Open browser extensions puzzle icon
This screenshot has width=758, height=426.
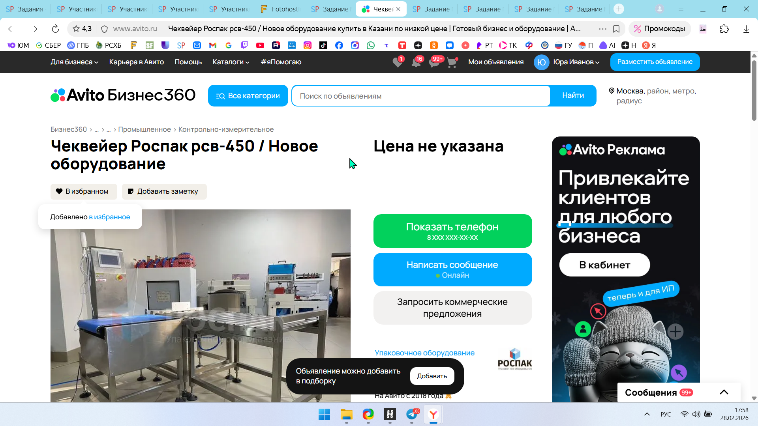724,29
